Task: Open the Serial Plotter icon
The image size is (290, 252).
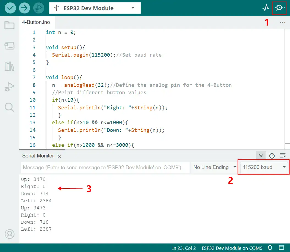Action: click(265, 8)
